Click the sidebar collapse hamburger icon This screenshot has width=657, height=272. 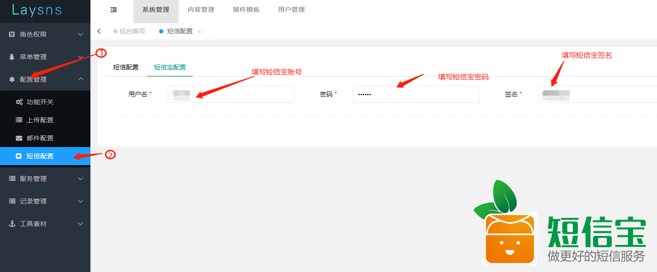[113, 9]
